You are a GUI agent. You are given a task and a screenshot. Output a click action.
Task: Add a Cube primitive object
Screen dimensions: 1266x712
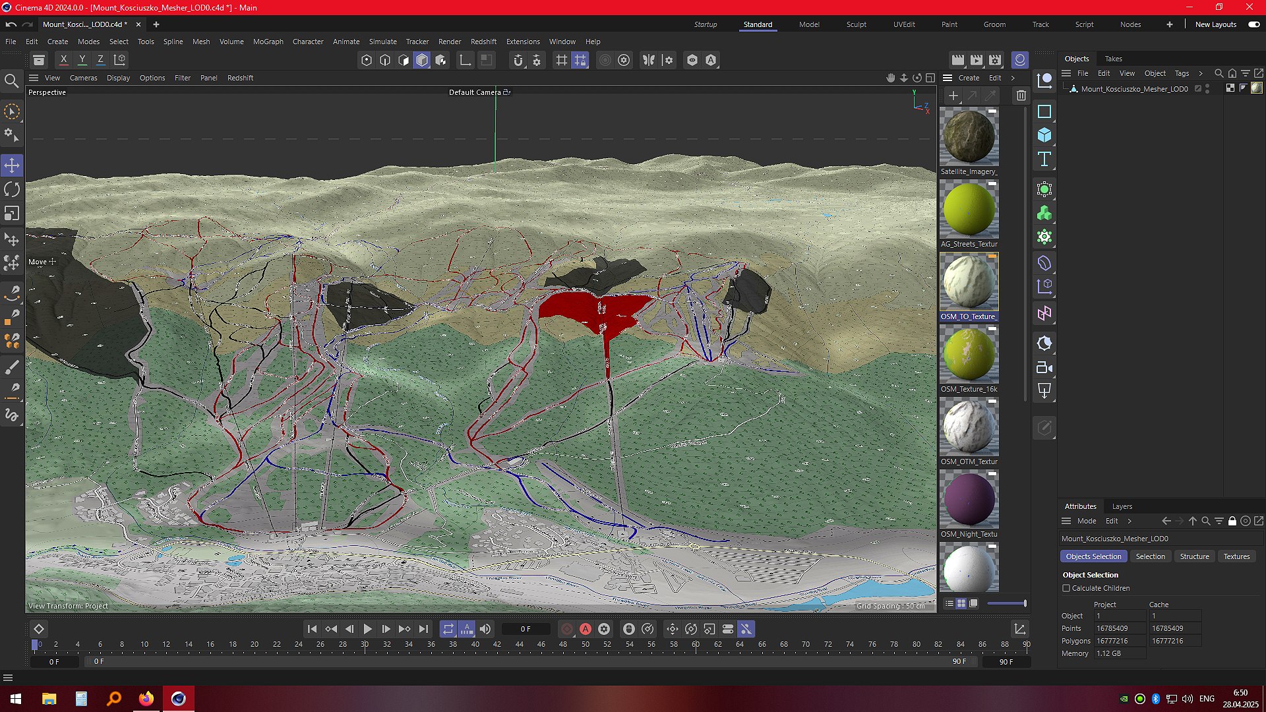click(x=1044, y=135)
